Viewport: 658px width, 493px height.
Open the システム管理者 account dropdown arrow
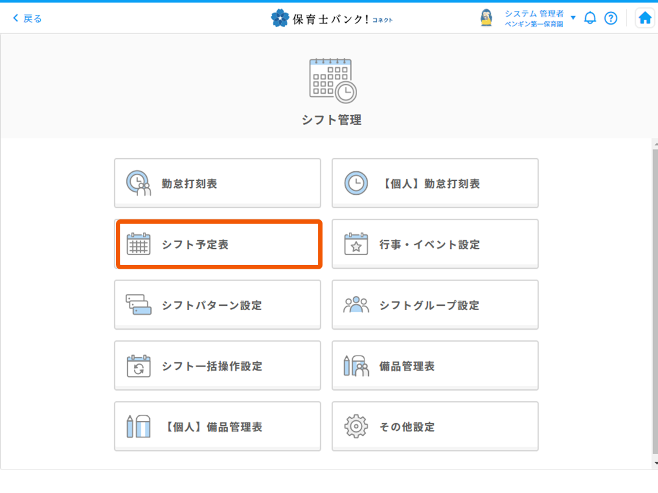[576, 17]
